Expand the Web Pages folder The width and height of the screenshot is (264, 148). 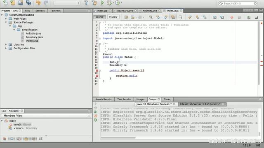pos(6,18)
